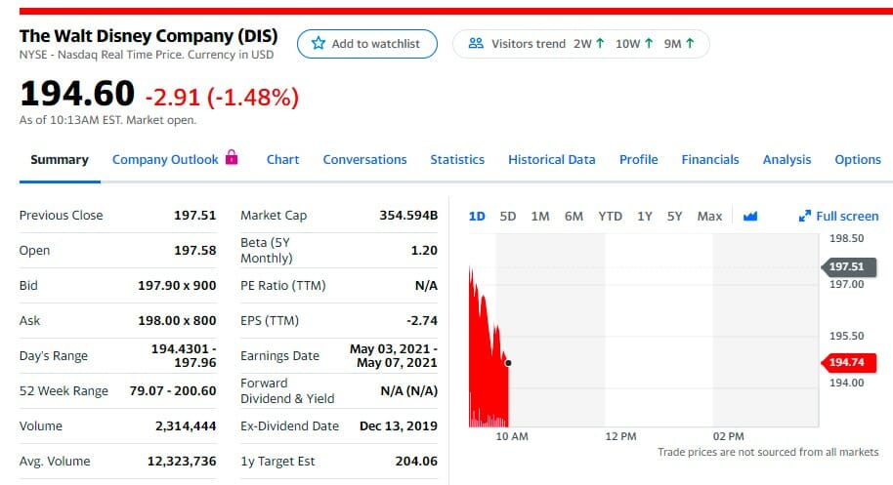The height and width of the screenshot is (485, 893).
Task: Open the Conversations tab
Action: click(x=364, y=160)
